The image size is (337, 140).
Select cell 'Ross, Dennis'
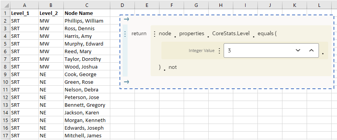(x=87, y=28)
